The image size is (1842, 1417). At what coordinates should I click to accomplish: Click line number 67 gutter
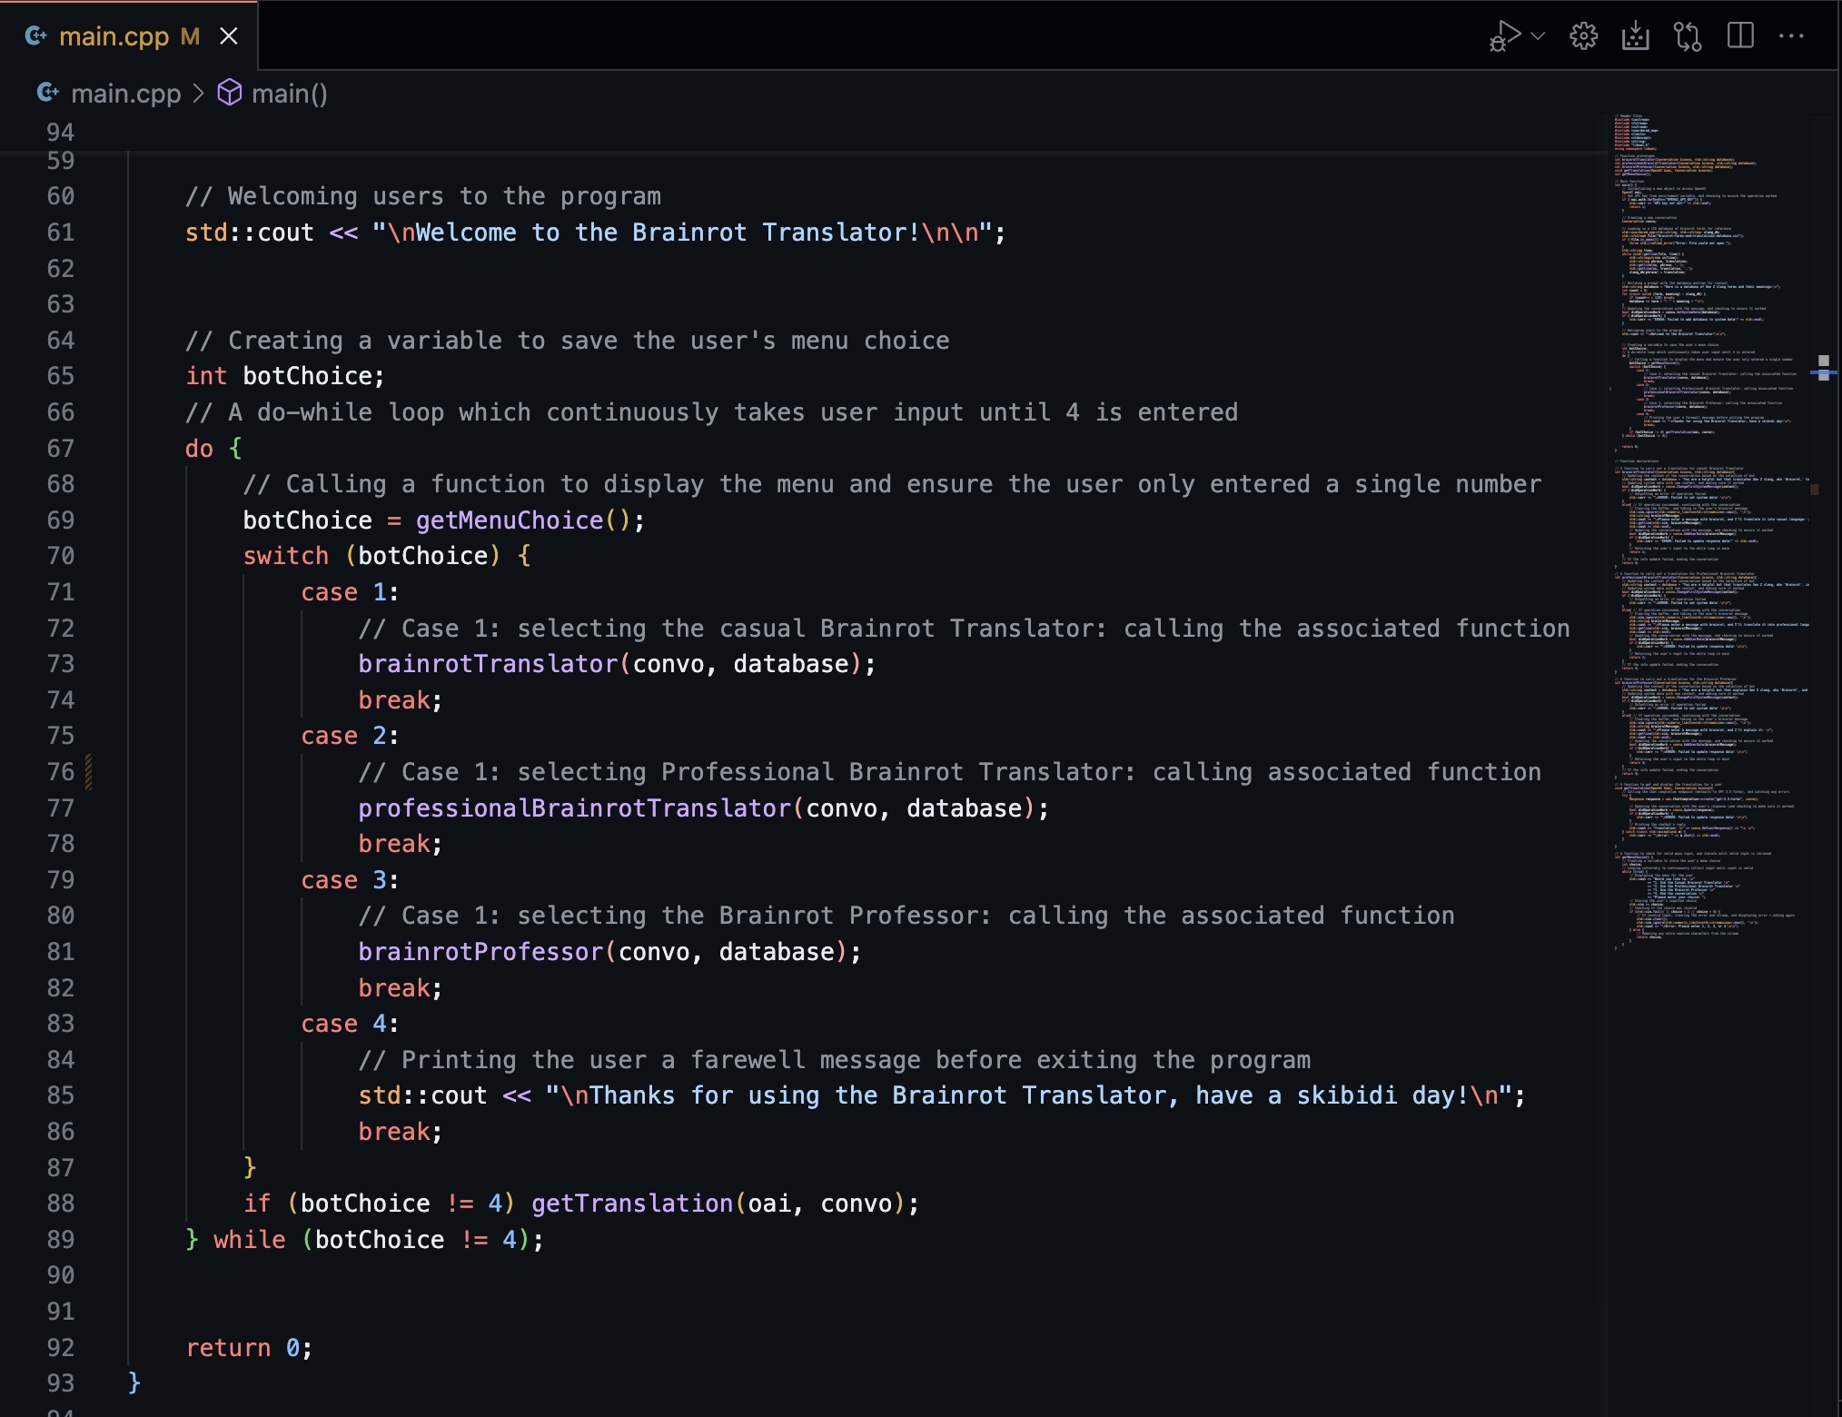pyautogui.click(x=60, y=449)
